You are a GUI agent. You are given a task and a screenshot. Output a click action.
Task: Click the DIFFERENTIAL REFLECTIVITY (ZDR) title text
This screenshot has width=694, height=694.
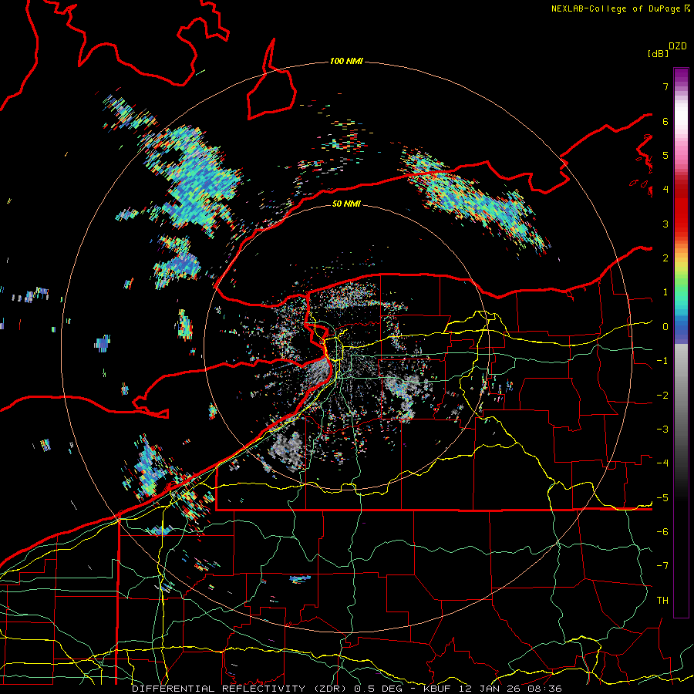(241, 689)
